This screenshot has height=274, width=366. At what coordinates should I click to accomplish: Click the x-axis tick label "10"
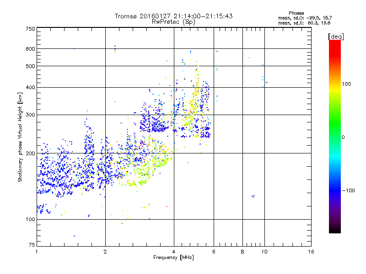[x=264, y=252]
